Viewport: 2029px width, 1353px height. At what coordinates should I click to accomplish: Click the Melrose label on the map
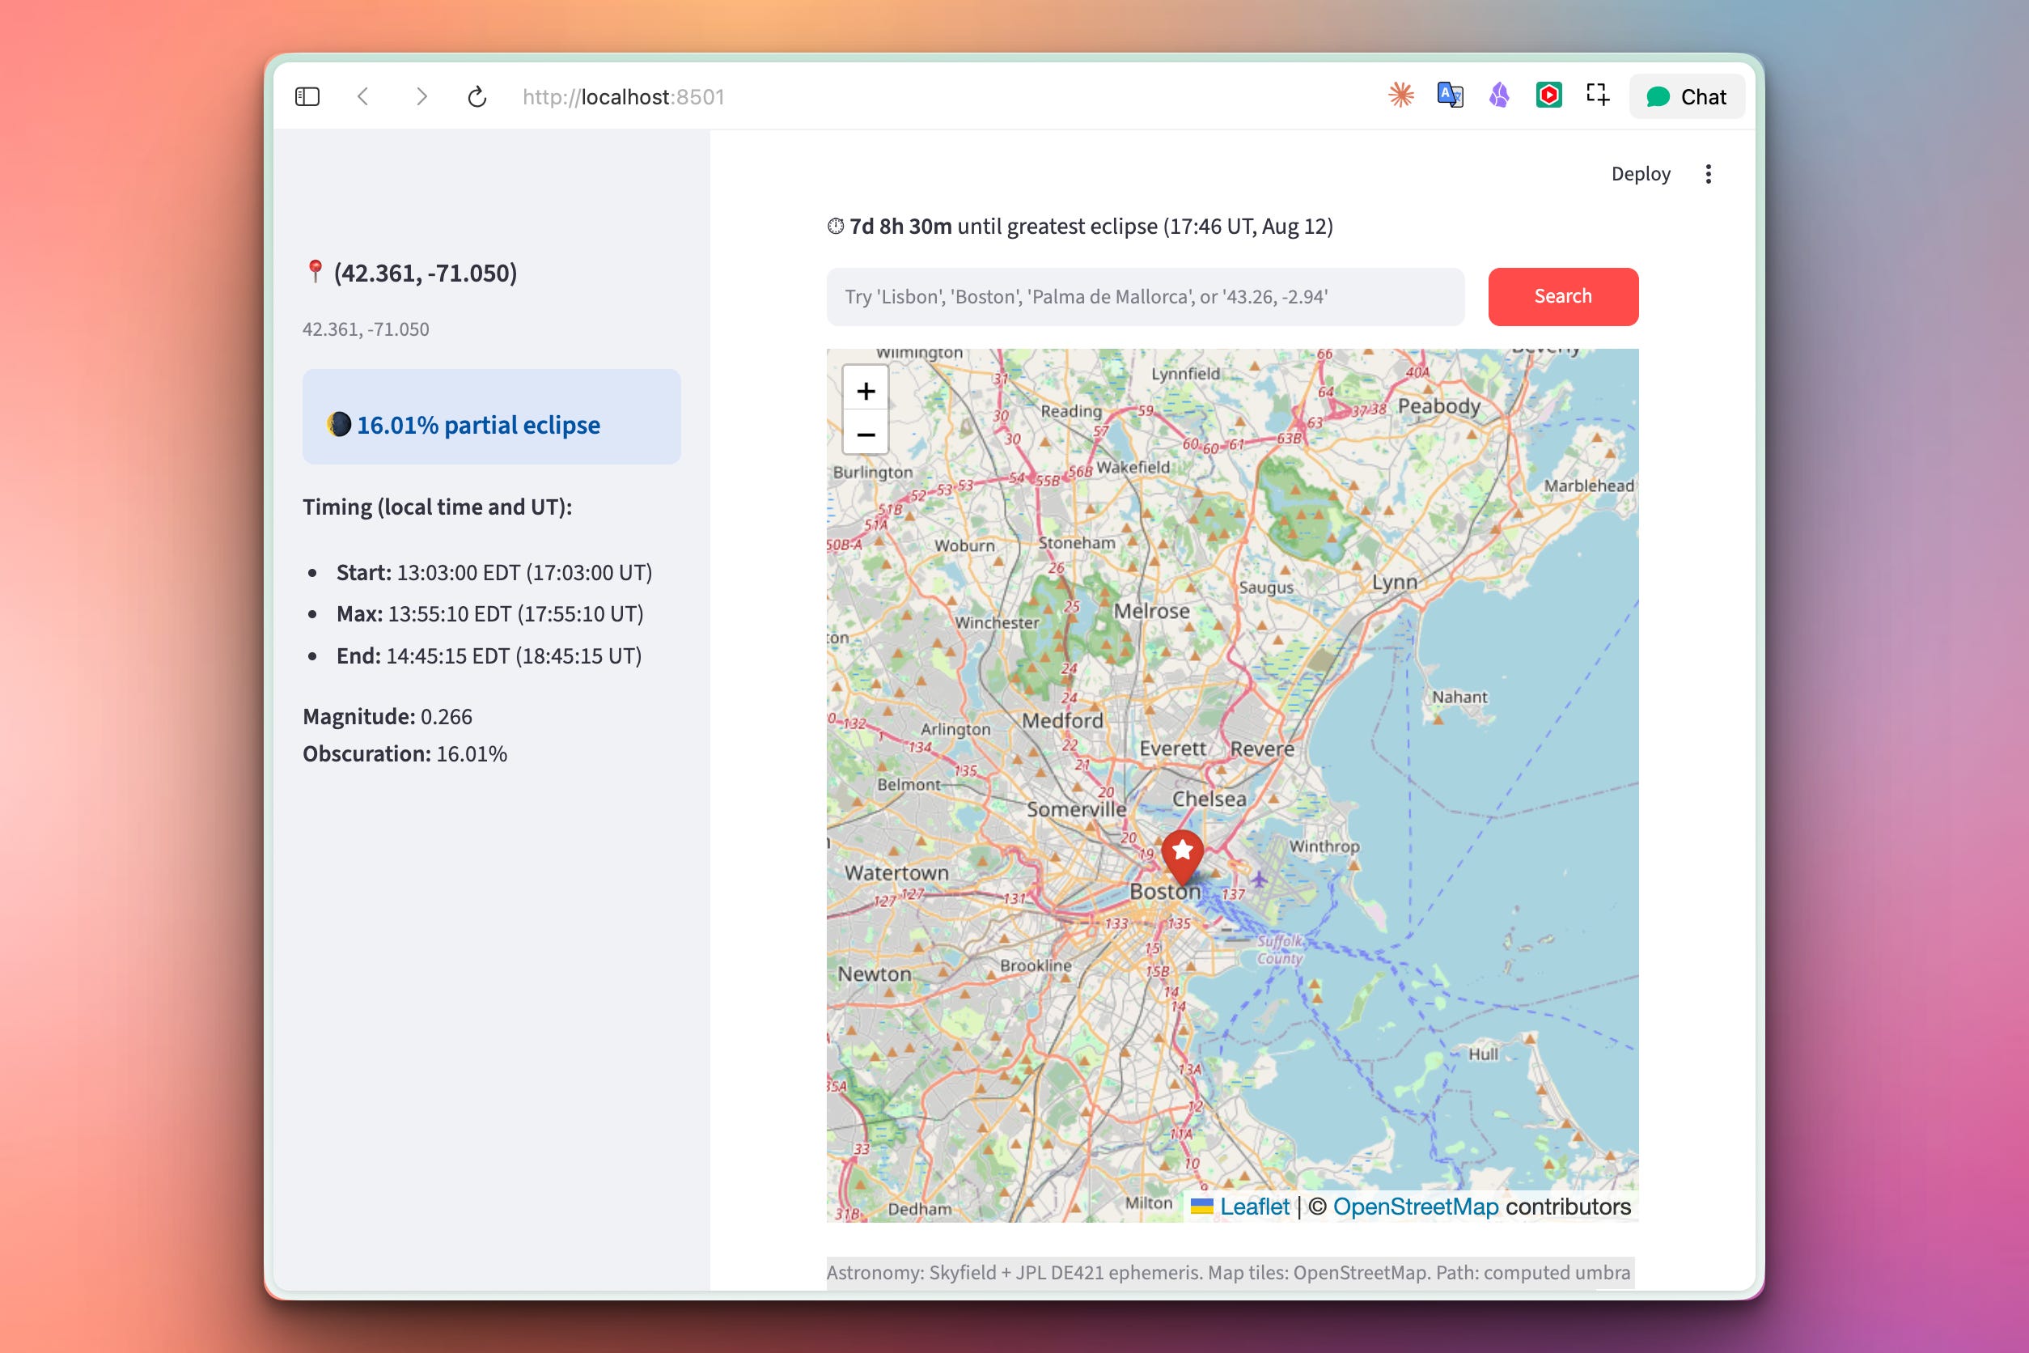coord(1152,611)
